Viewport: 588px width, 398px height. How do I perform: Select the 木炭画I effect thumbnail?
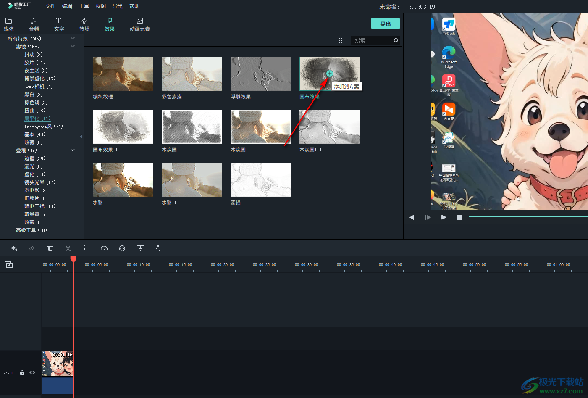[x=192, y=127]
